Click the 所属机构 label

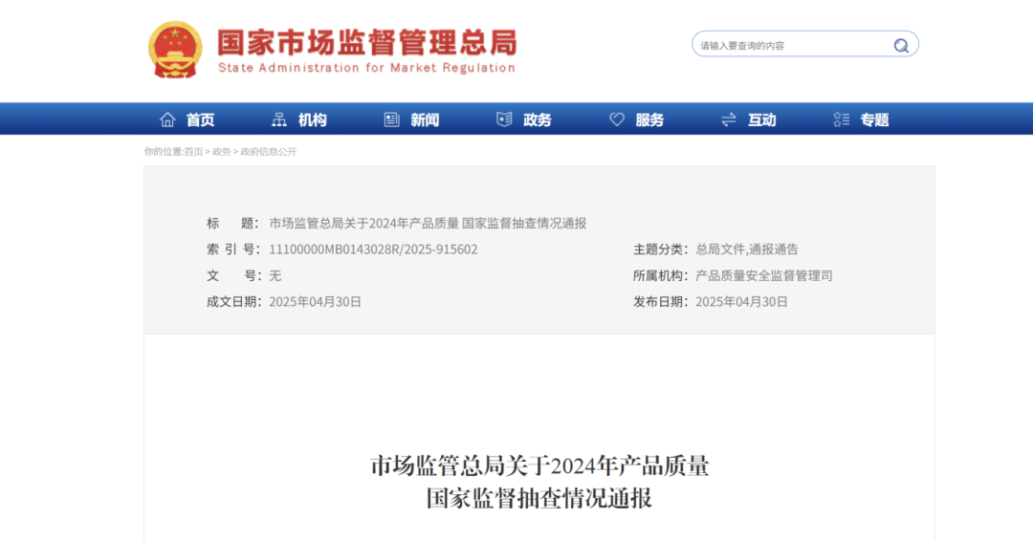(x=660, y=276)
